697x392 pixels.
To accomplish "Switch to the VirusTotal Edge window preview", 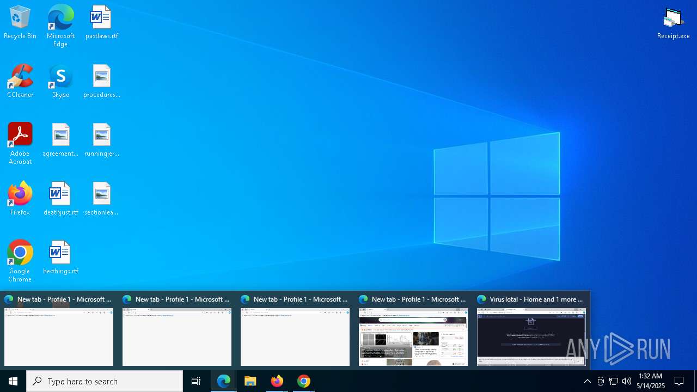I will [x=531, y=337].
